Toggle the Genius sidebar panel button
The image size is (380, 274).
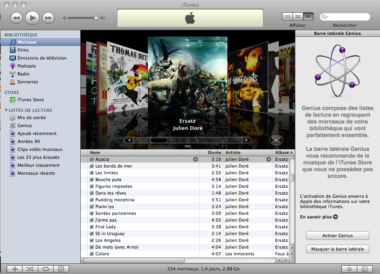(x=364, y=269)
